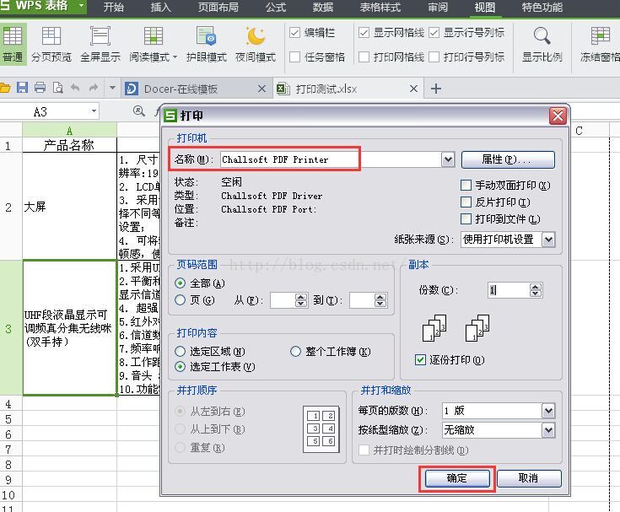
Task: Confirm printing with 确定 button
Action: tap(457, 478)
